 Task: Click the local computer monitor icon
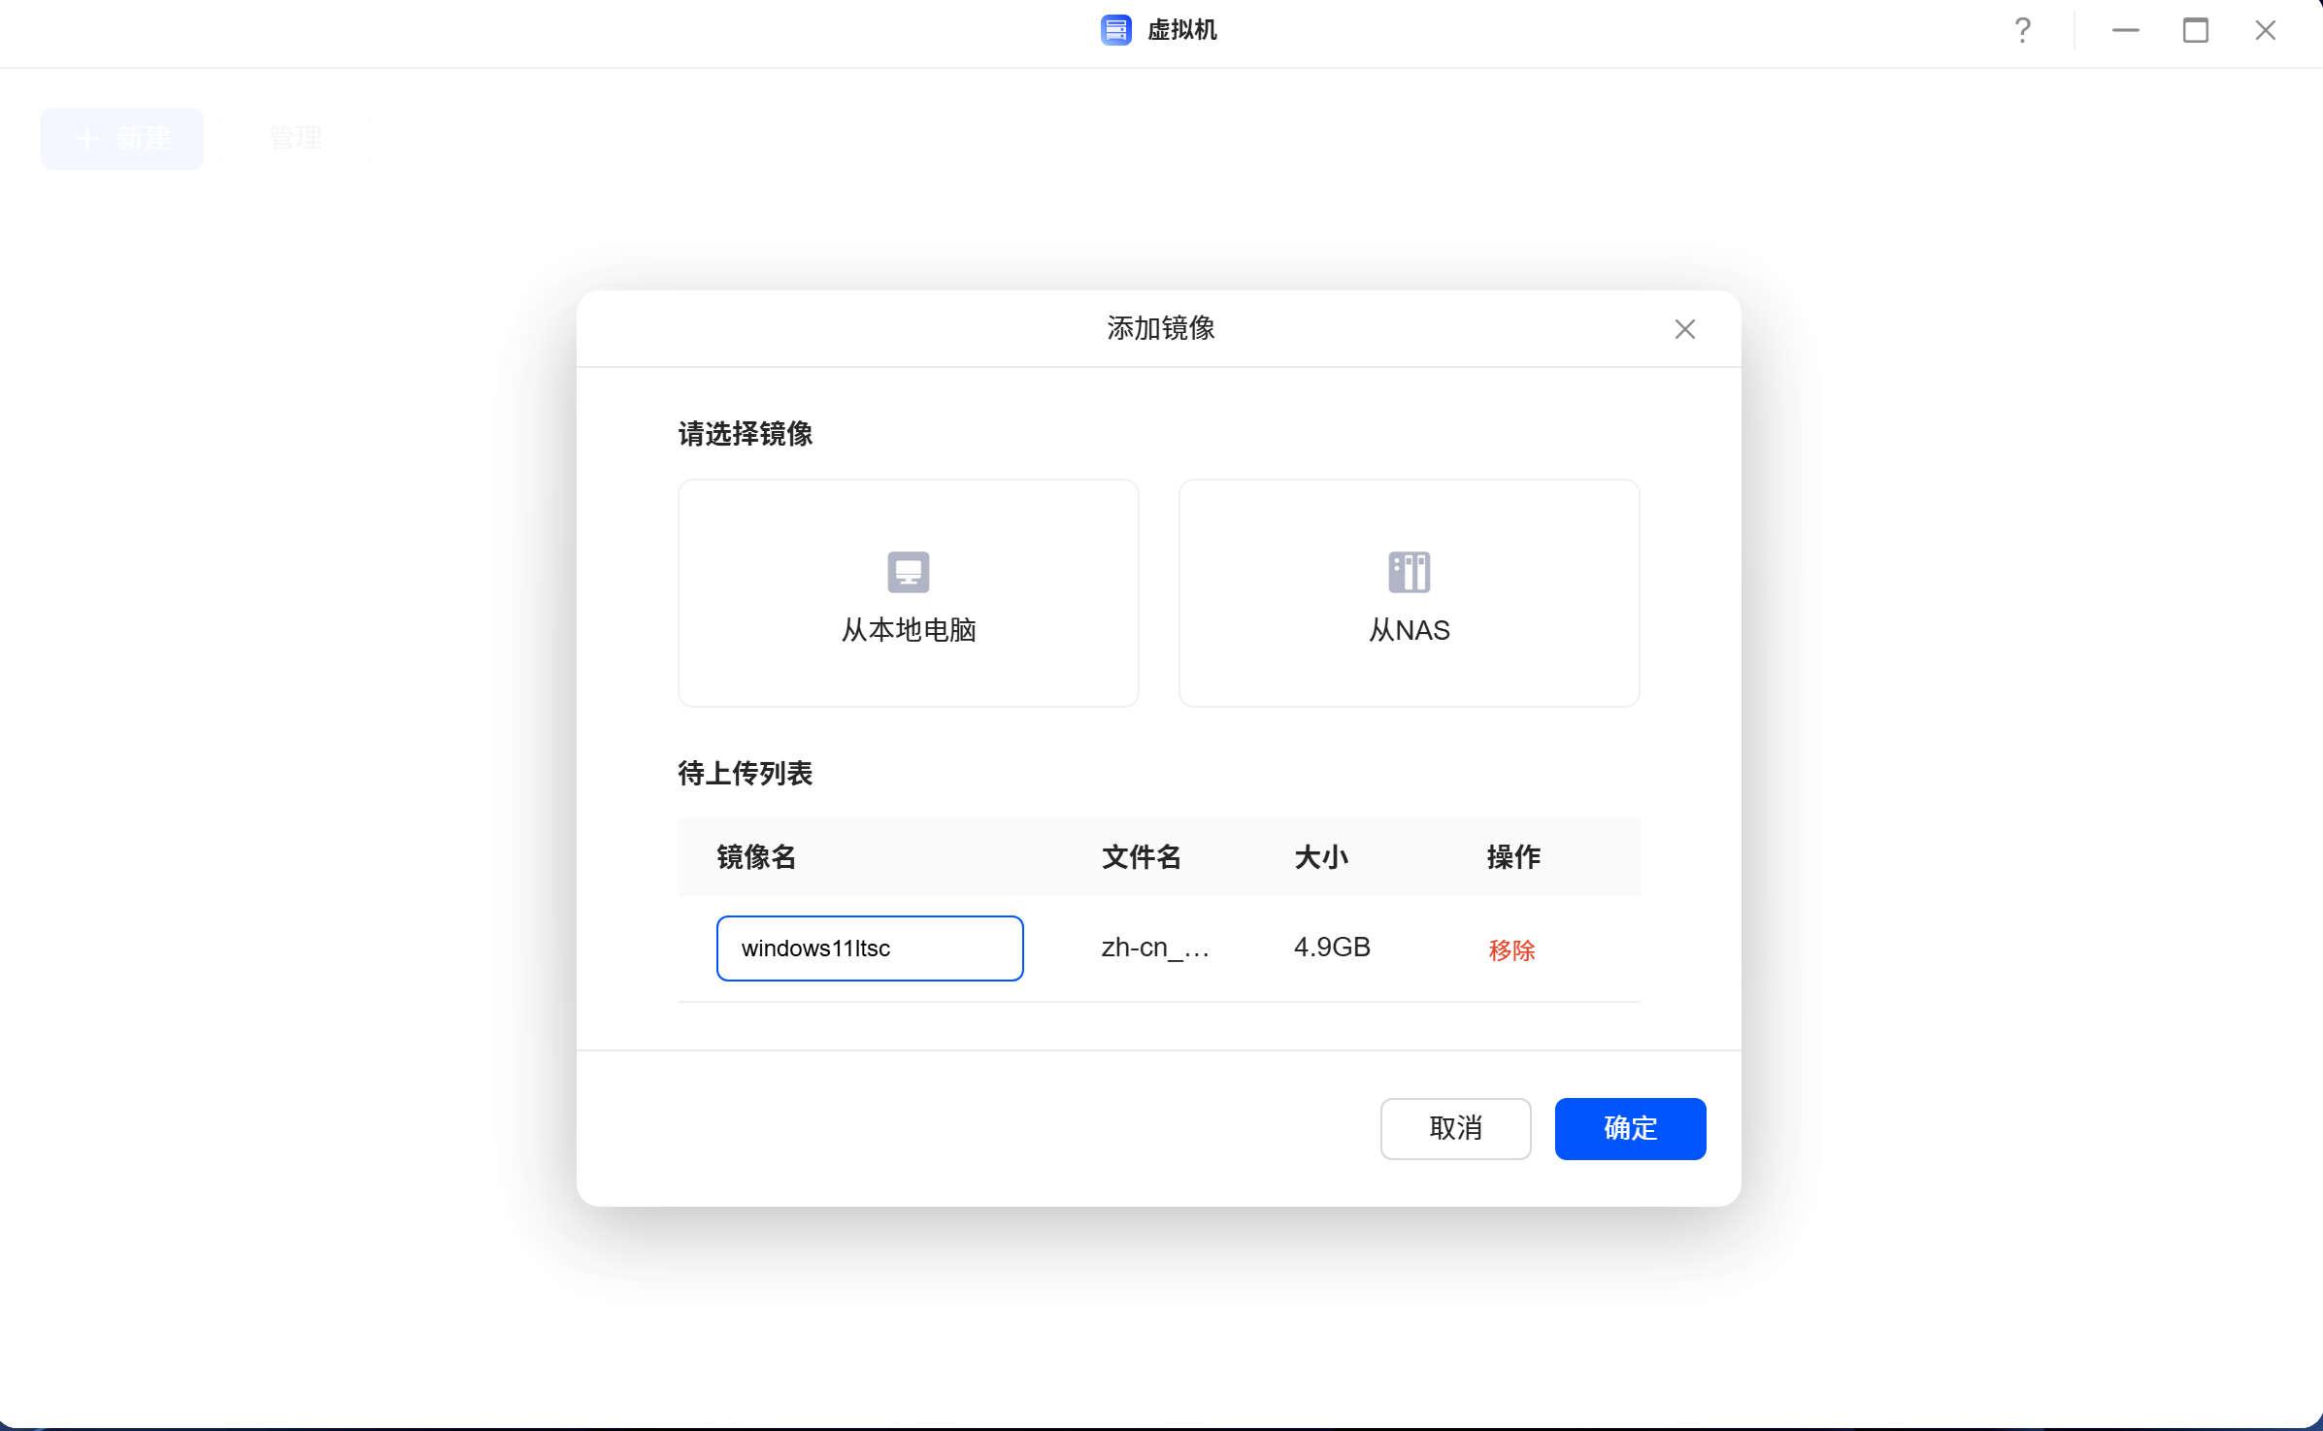908,572
